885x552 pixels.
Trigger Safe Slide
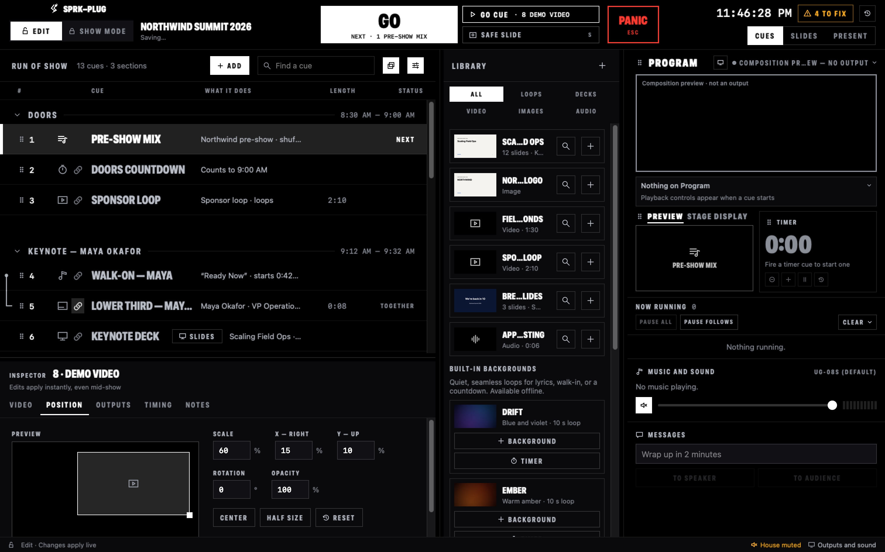point(530,35)
